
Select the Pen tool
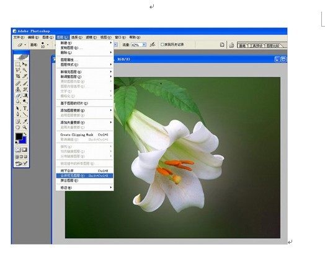pos(18,114)
